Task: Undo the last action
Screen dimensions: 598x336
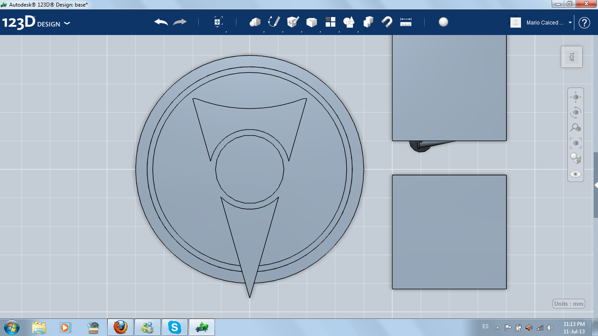Action: click(161, 22)
